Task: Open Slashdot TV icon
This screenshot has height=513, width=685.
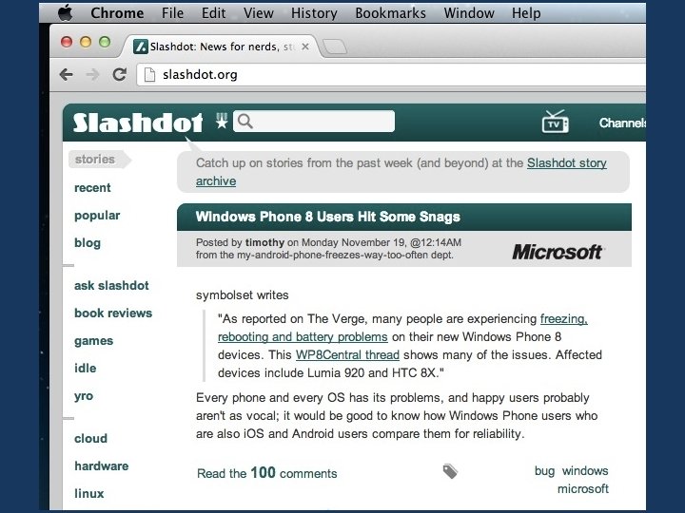Action: (556, 122)
